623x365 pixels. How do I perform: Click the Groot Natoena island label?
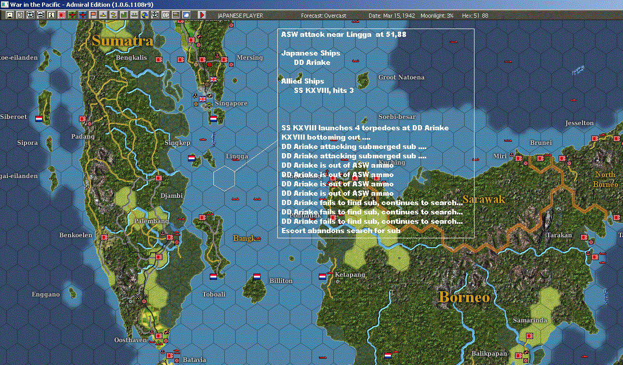coord(401,77)
